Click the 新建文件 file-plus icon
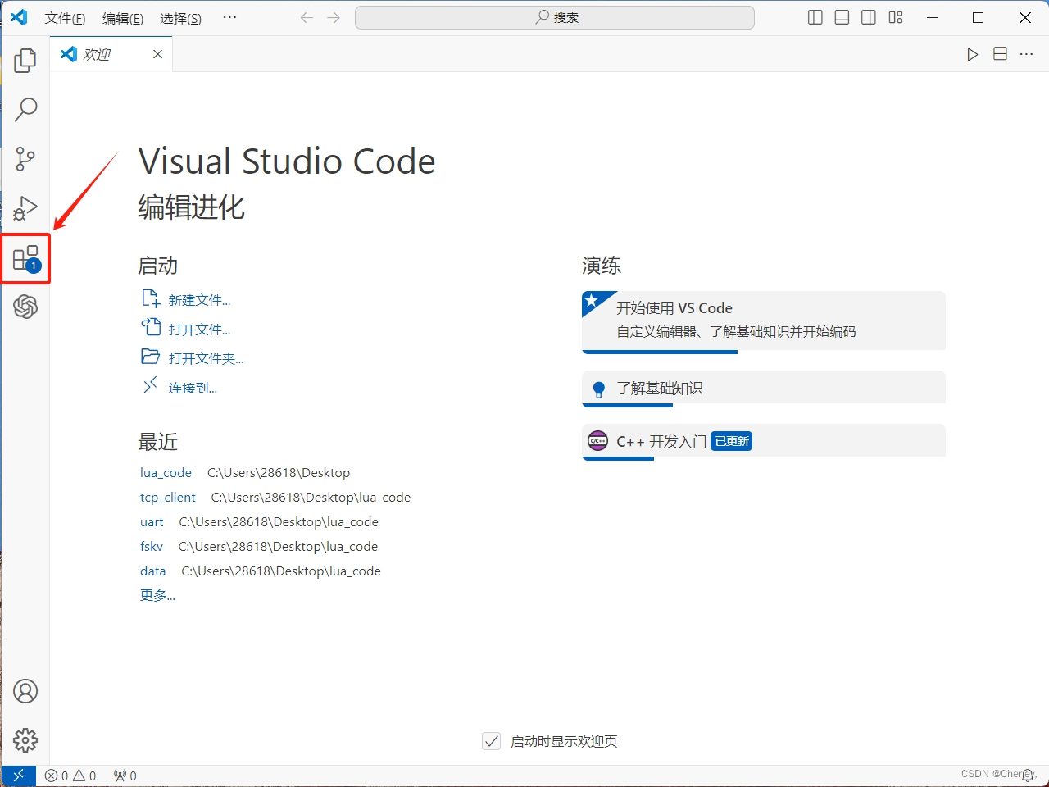Screen dimensions: 1049x787 tap(151, 298)
